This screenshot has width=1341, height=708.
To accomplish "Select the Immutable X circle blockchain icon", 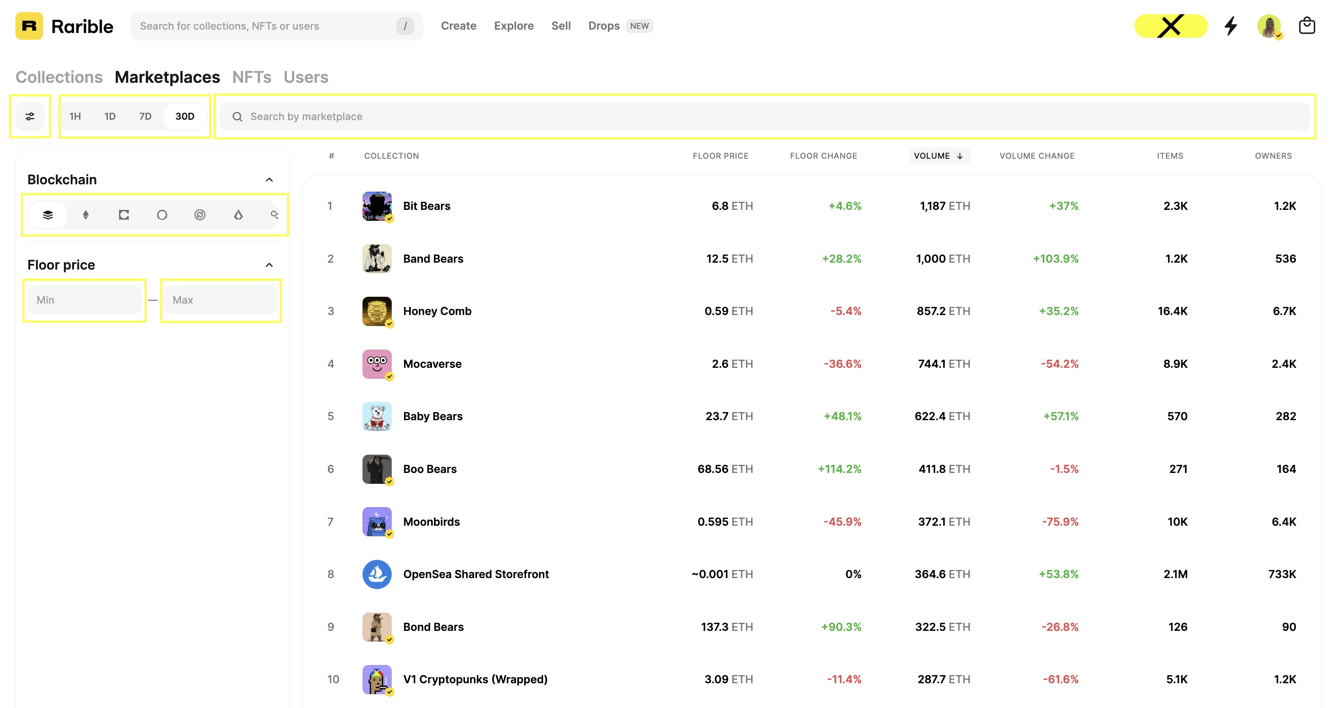I will click(x=200, y=215).
